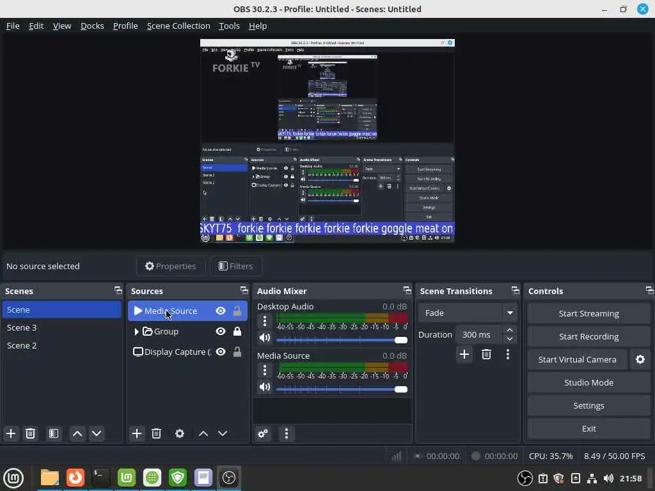Open Files folder in taskbar
Screen dimensions: 655x491
[x=49, y=478]
